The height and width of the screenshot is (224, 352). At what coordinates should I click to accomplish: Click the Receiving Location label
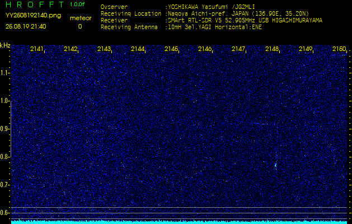(x=131, y=13)
